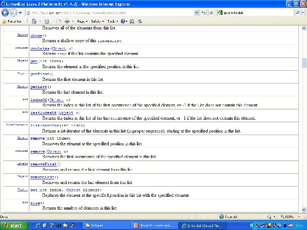Click the blue Help question-mark icon
The height and width of the screenshot is (230, 307).
coord(123,21)
